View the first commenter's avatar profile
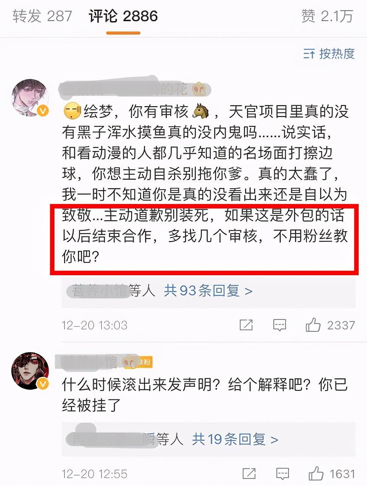 [x=30, y=98]
